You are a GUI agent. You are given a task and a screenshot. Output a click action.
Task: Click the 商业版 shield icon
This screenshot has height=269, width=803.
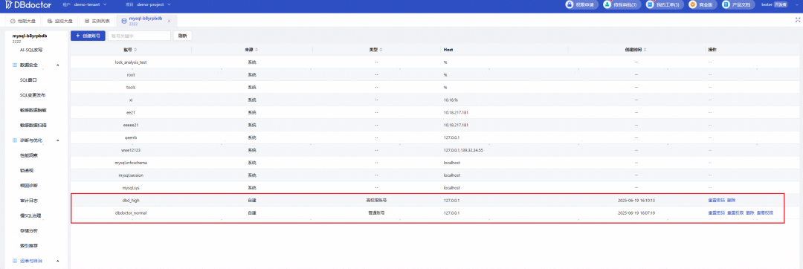click(x=692, y=4)
